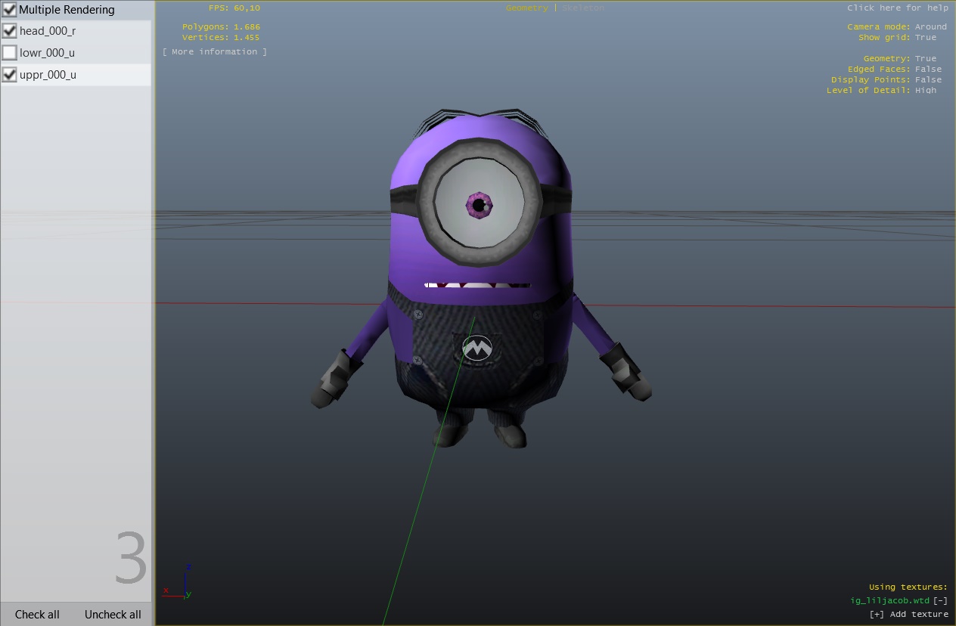Enable the lowr_000_u checkbox
This screenshot has height=626, width=956.
click(10, 53)
